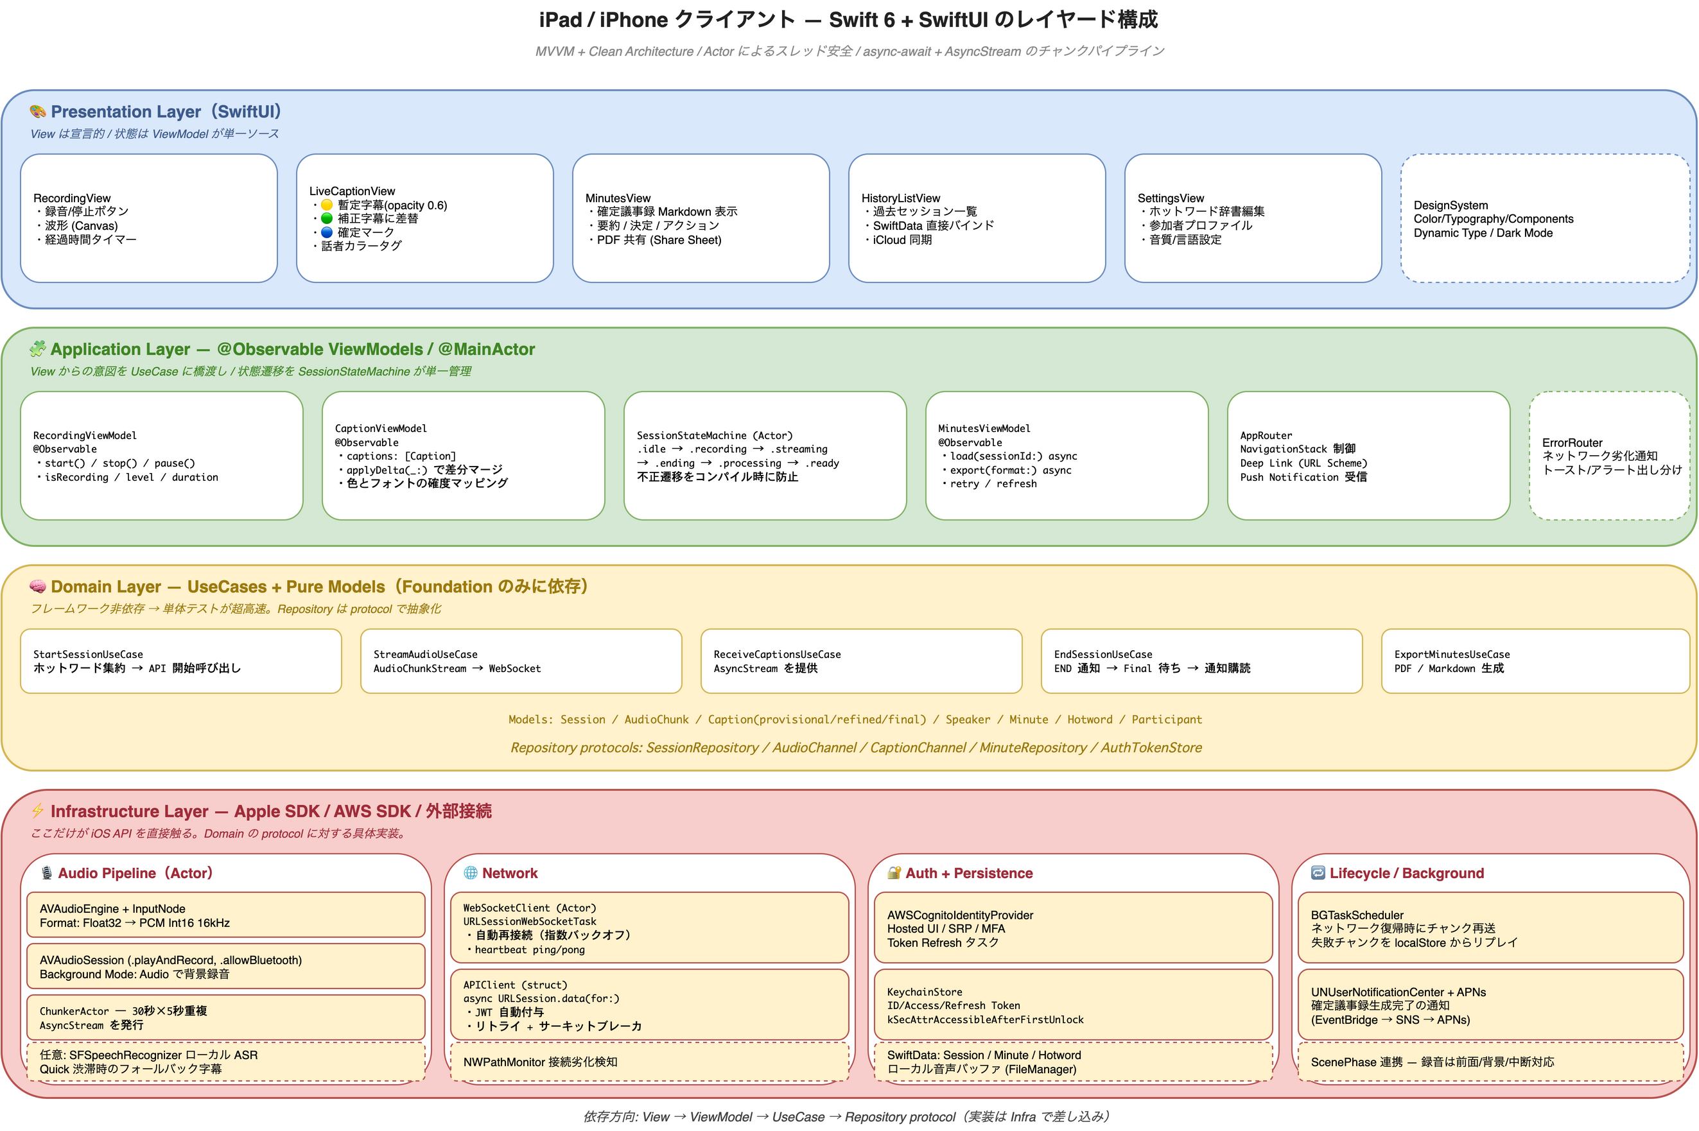Select the dashed SFSpeechRecognizer ローカル ASR box
1699x1131 pixels.
226,1062
